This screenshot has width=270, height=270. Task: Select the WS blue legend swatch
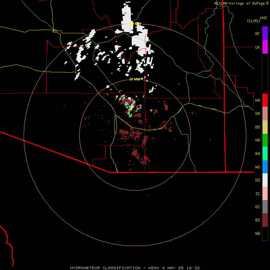(x=265, y=167)
